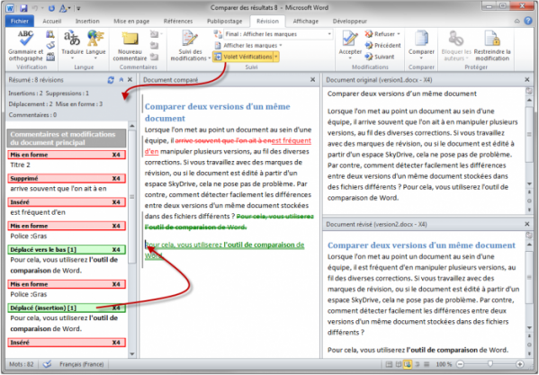The image size is (539, 375).
Task: Switch to the Affichage tab
Action: click(306, 22)
